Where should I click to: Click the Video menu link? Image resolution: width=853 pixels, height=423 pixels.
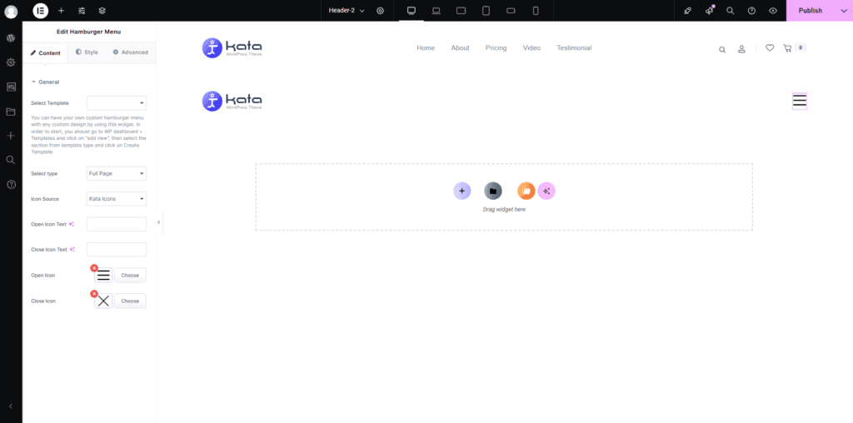click(531, 47)
